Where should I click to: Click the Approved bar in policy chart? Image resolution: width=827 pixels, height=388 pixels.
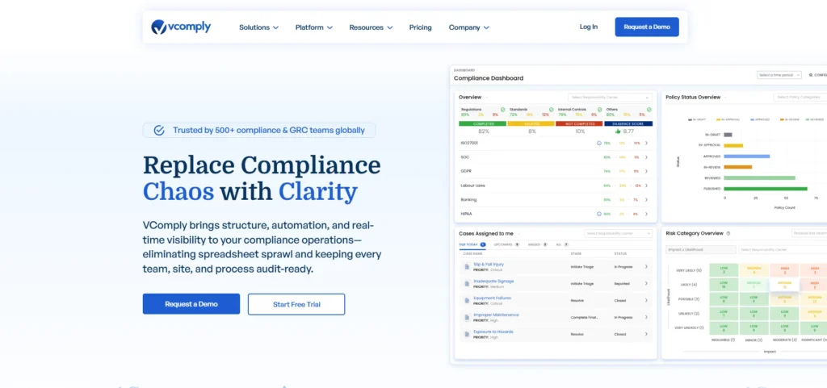coord(747,156)
